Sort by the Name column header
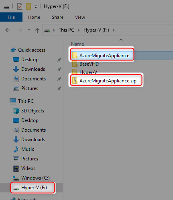Image resolution: width=173 pixels, height=200 pixels. (x=77, y=44)
